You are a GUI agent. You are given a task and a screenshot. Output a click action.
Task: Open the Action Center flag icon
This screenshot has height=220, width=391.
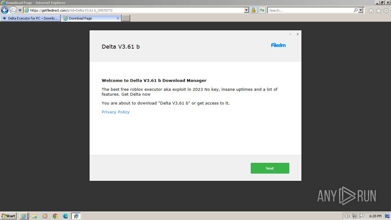coord(362,216)
